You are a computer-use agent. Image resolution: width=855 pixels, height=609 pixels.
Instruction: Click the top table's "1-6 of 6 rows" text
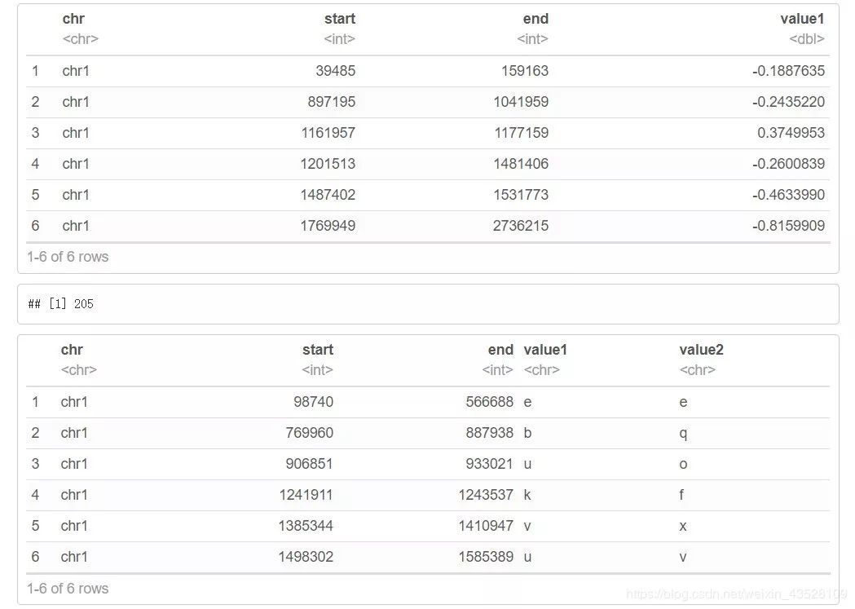click(x=68, y=257)
